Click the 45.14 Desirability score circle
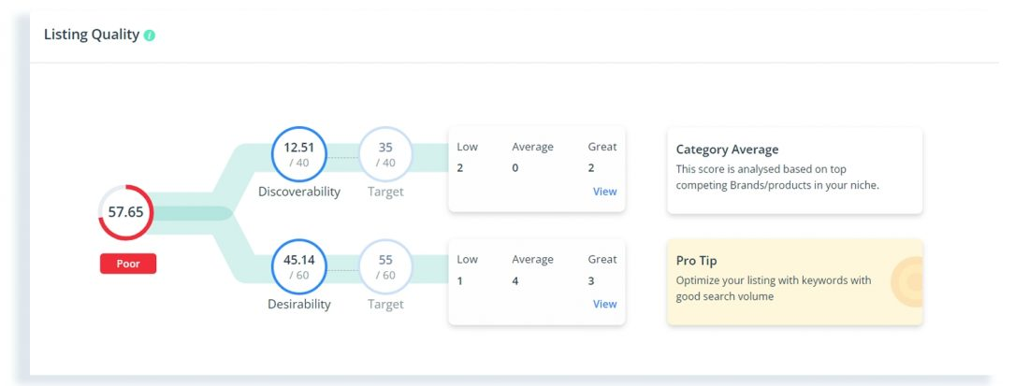The height and width of the screenshot is (386, 1029). click(299, 266)
